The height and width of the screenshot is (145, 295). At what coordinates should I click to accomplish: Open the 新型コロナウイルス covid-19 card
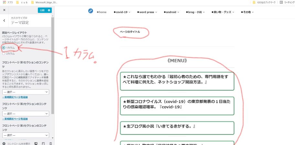tap(177, 106)
